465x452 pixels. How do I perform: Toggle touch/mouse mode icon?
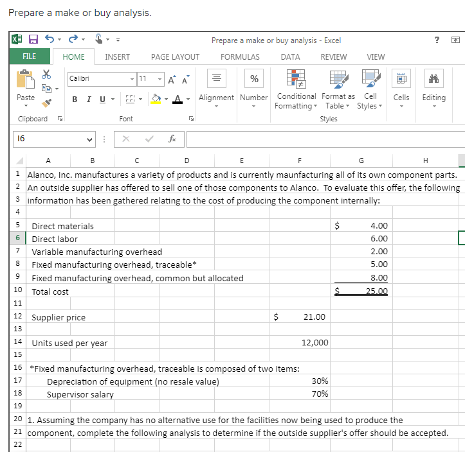pos(99,39)
